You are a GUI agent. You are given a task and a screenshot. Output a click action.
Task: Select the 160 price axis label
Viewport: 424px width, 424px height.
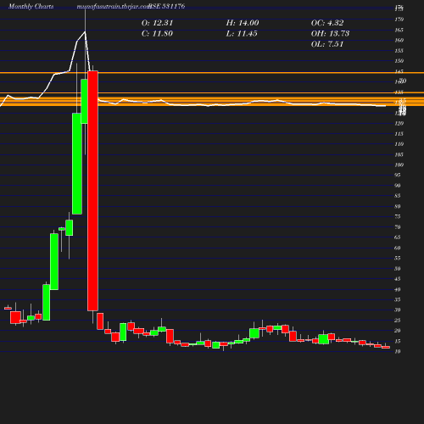click(399, 40)
